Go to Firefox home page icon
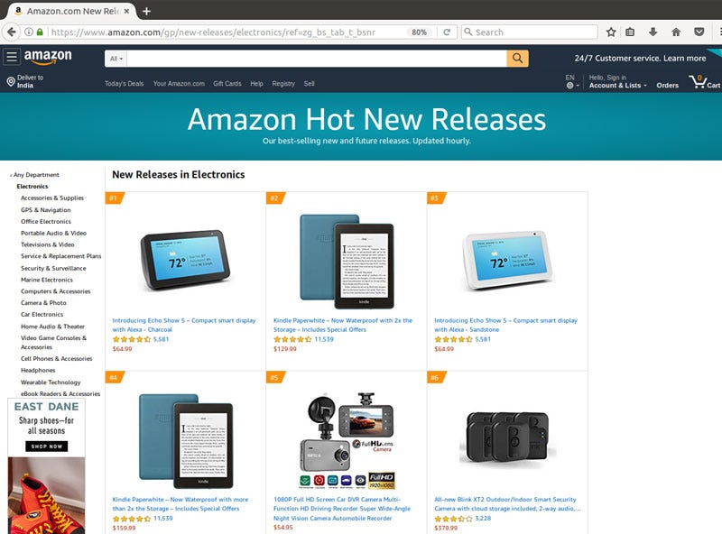Screen dimensions: 722x534 pos(676,32)
